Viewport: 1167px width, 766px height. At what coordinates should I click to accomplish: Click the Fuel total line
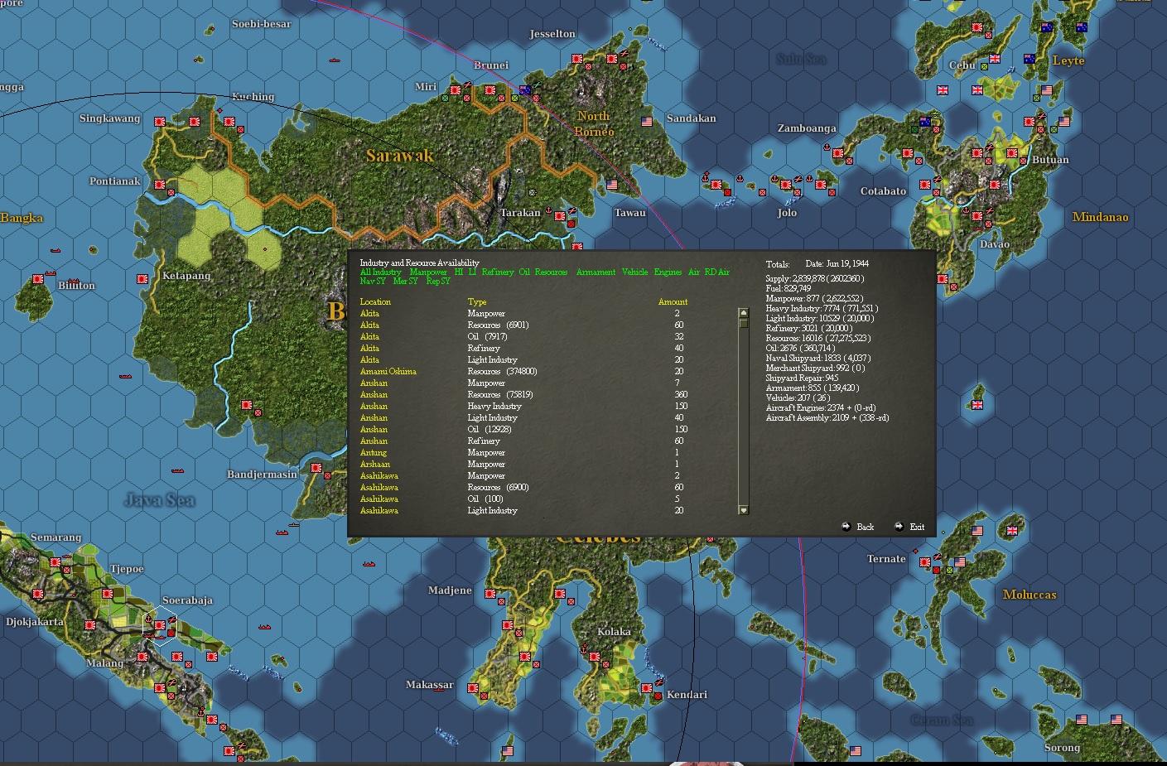coord(788,288)
